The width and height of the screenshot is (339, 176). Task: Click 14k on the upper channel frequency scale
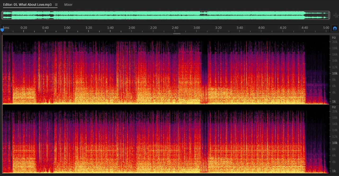[335, 61]
